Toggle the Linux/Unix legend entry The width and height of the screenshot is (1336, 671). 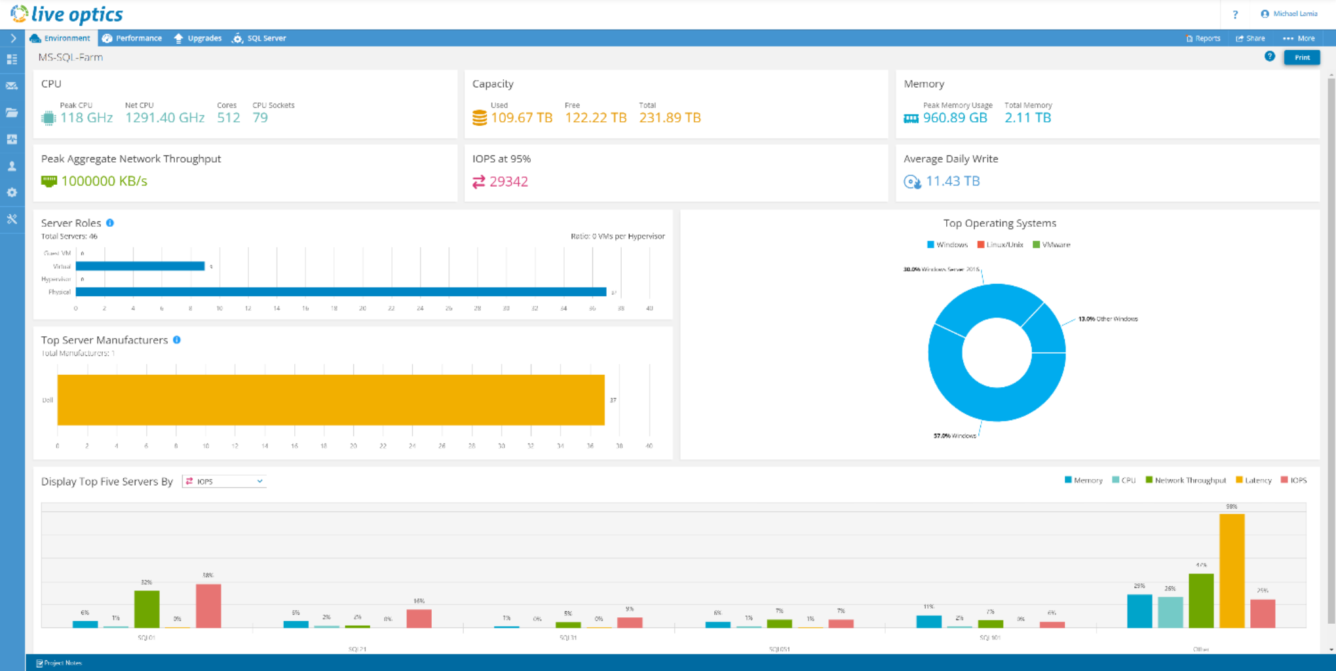tap(1000, 244)
